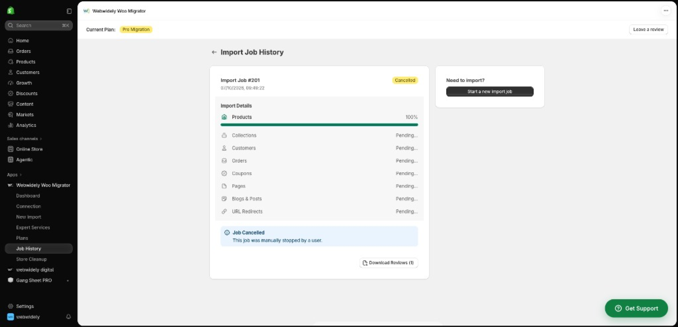678x327 pixels.
Task: Click the Collections row icon
Action: pyautogui.click(x=224, y=135)
